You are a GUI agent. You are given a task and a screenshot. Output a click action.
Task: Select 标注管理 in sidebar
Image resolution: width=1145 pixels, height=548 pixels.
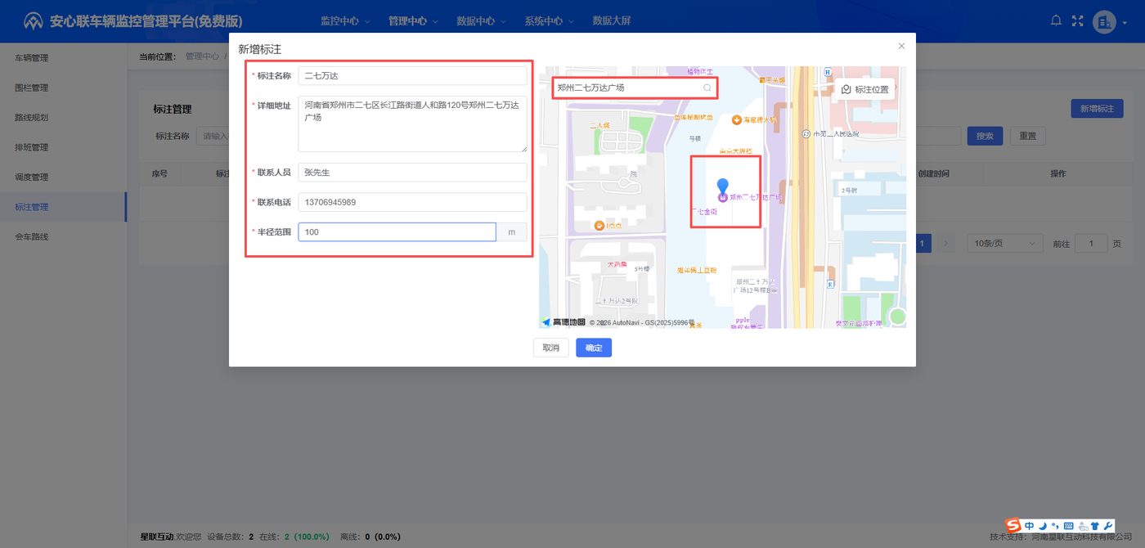click(x=64, y=207)
